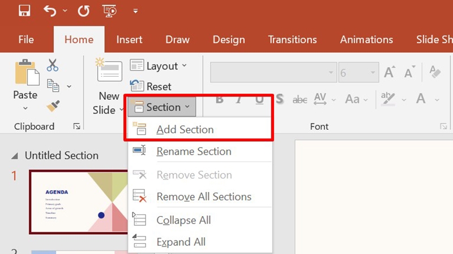The image size is (453, 254).
Task: Open the Layout dropdown
Action: click(x=159, y=66)
